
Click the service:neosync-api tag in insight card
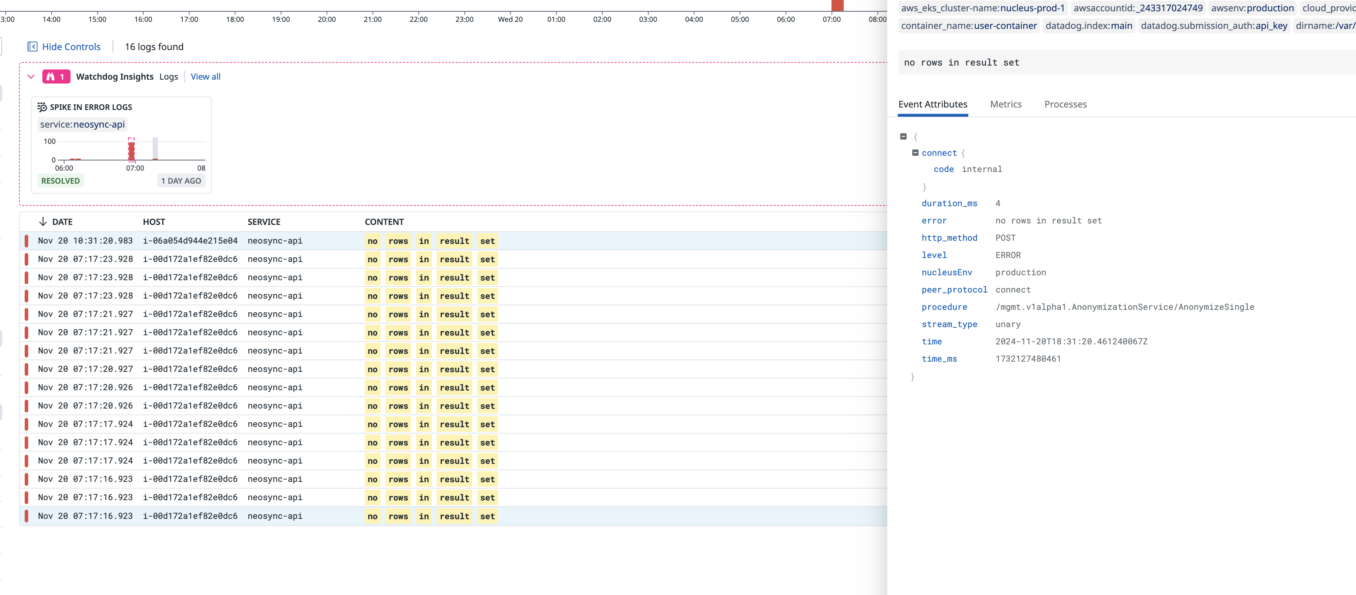pos(83,125)
